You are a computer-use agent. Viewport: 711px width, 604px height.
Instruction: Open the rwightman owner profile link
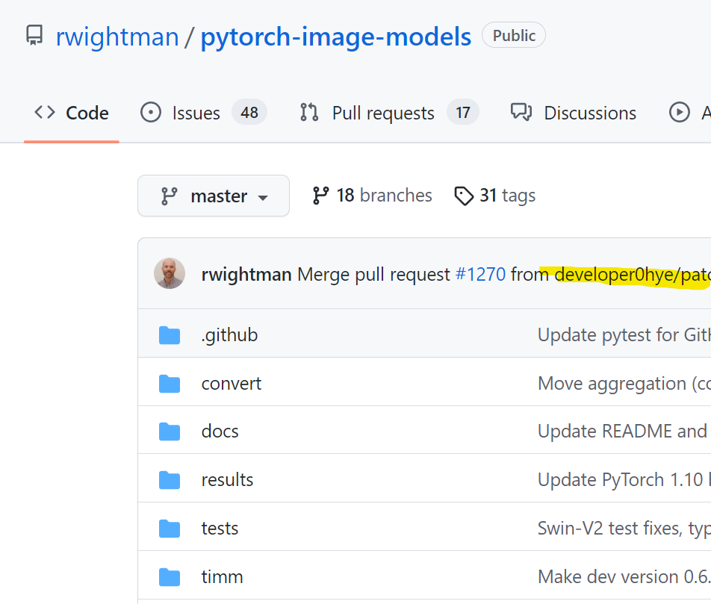pyautogui.click(x=117, y=37)
